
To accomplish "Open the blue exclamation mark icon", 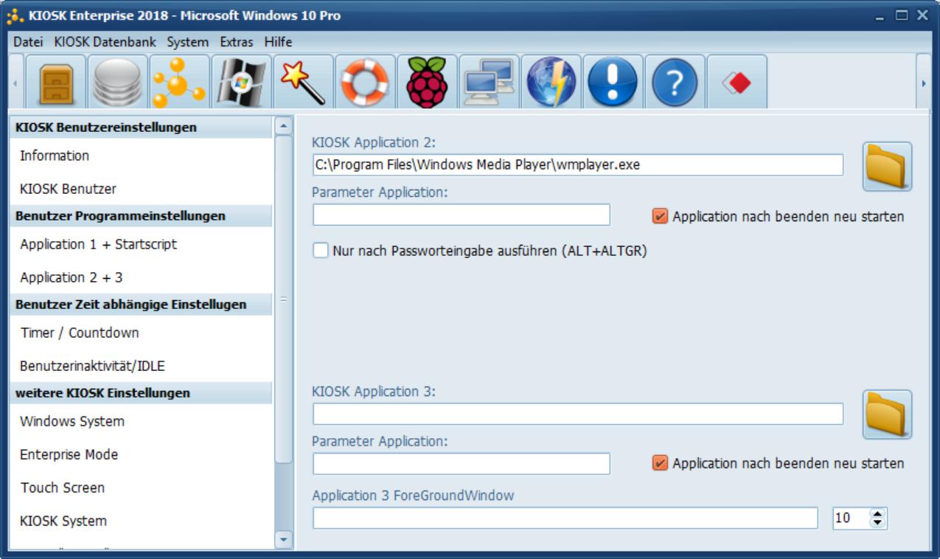I will pyautogui.click(x=613, y=82).
